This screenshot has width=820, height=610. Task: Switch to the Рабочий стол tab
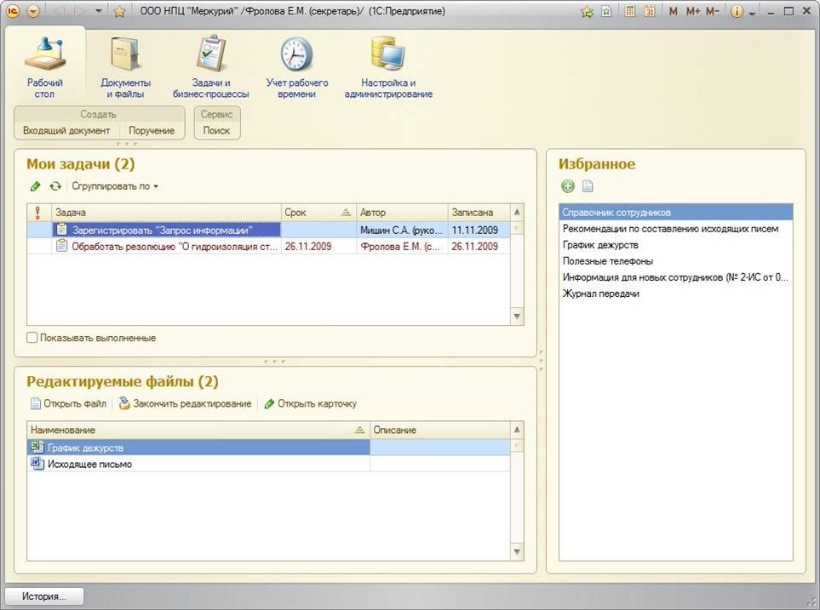[44, 68]
